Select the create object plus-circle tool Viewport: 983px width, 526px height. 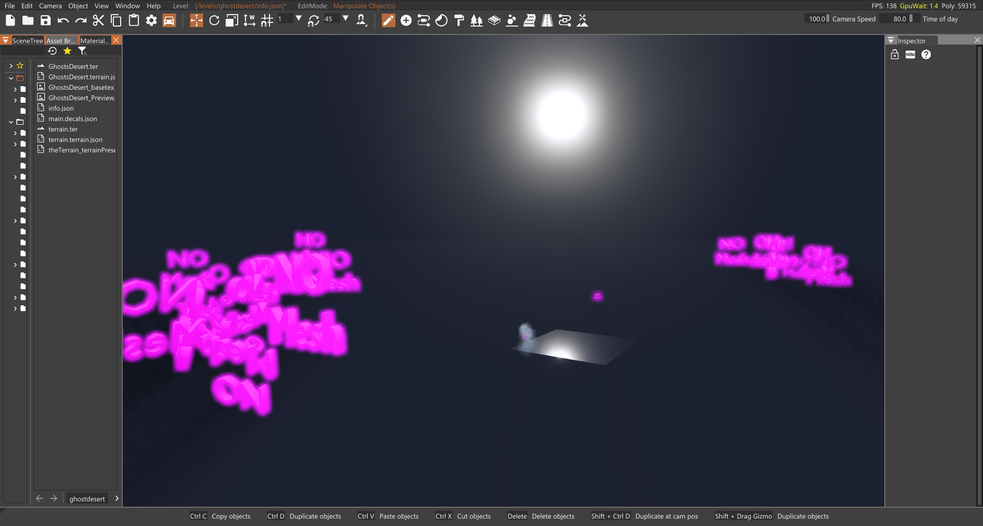[406, 20]
